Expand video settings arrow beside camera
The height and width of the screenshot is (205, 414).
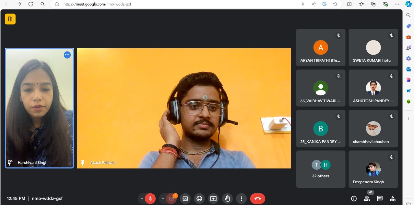163,199
